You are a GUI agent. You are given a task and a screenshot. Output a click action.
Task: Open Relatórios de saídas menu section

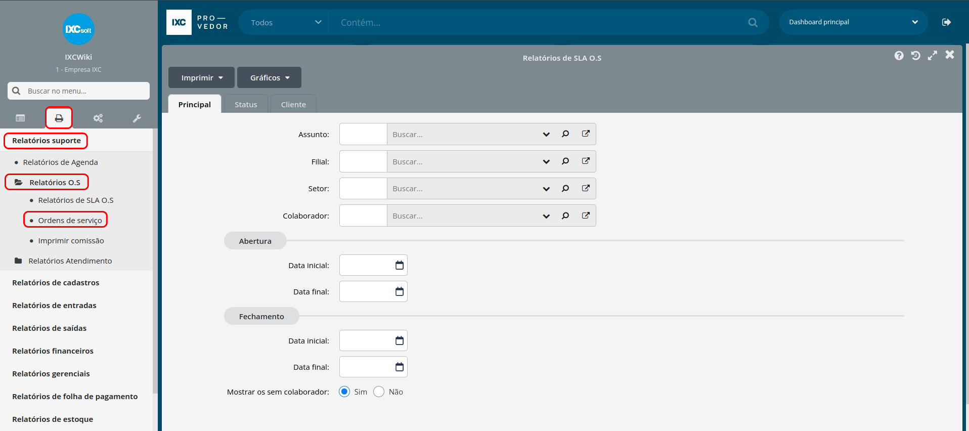(x=49, y=328)
